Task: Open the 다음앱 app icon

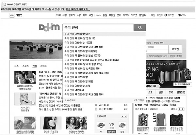Action: pos(12,15)
